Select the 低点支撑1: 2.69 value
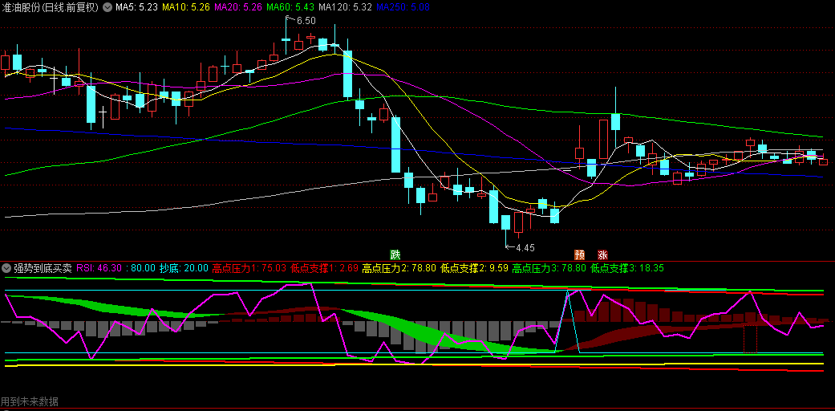This screenshot has height=411, width=835. click(x=324, y=267)
